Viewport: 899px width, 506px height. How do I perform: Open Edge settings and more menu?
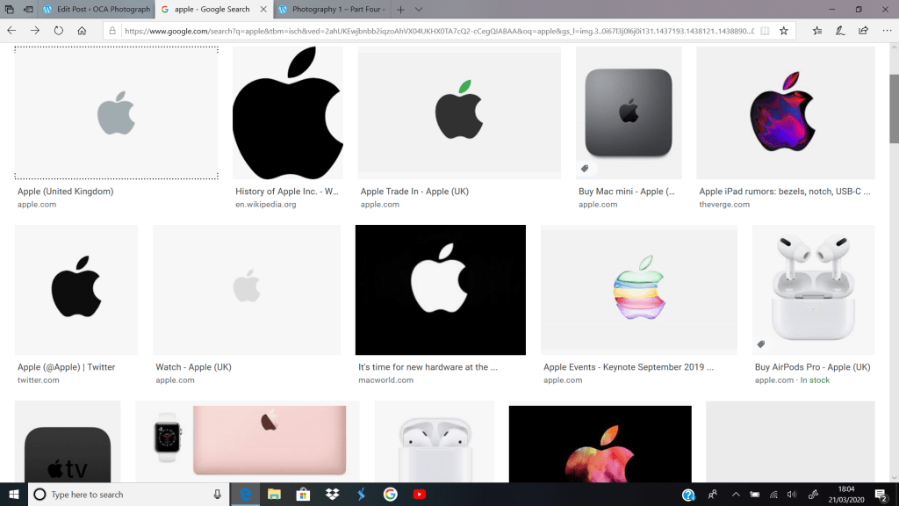(x=887, y=31)
